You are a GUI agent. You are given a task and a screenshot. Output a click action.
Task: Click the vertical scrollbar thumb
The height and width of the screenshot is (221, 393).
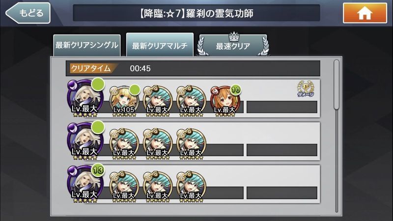click(x=337, y=84)
